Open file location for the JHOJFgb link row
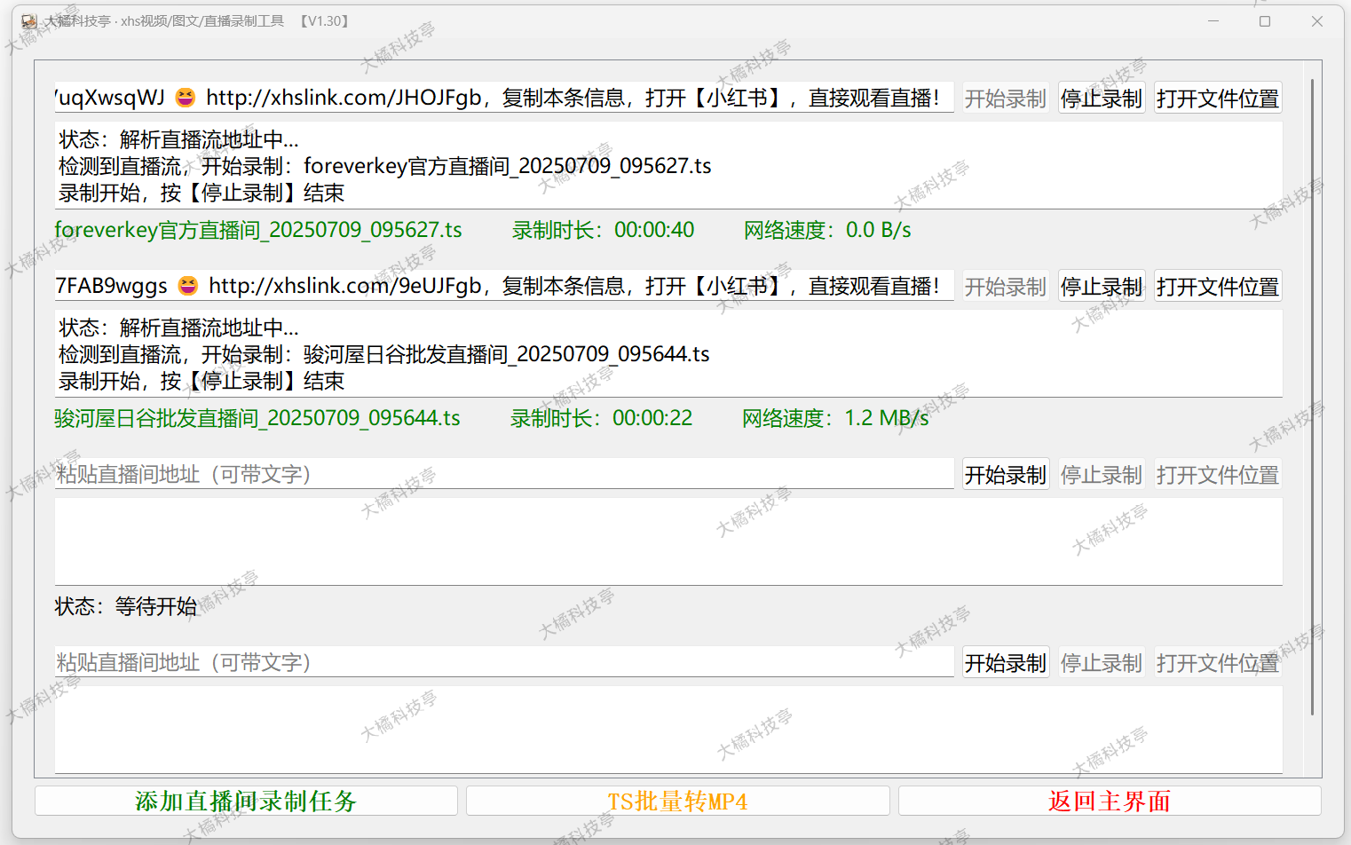 click(x=1218, y=99)
